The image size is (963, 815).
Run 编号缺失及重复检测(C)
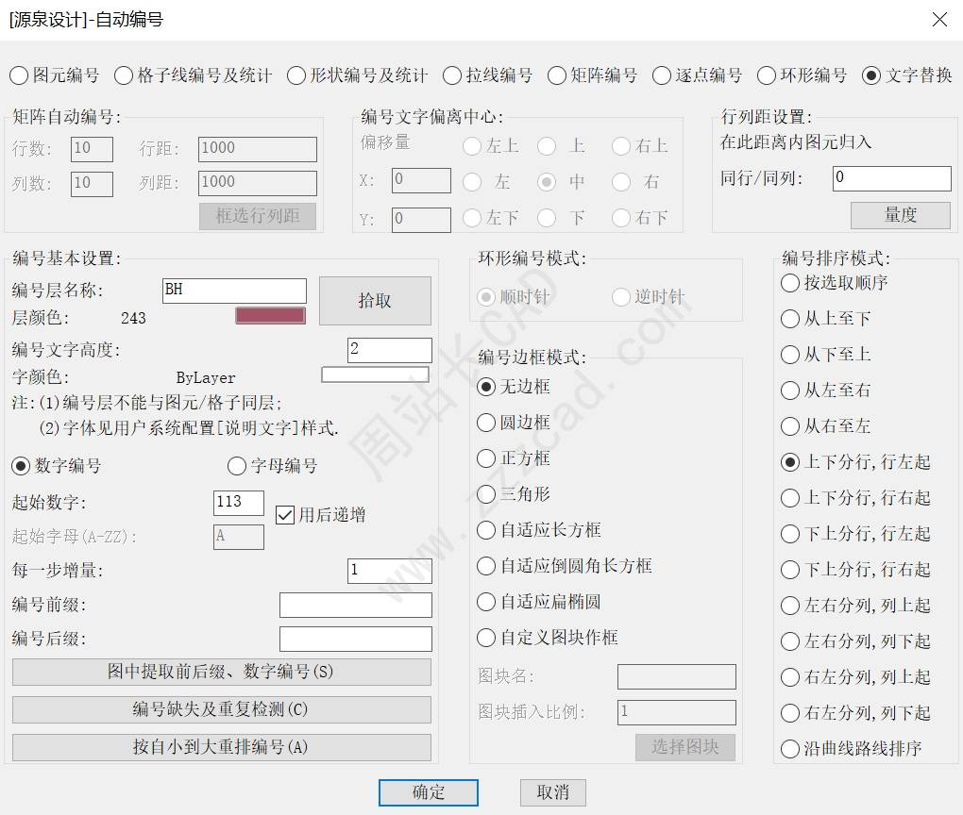[x=222, y=709]
